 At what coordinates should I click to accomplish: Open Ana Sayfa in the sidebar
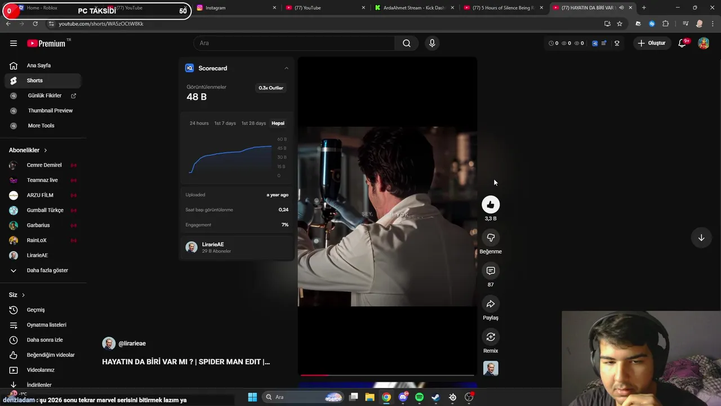tap(43, 65)
